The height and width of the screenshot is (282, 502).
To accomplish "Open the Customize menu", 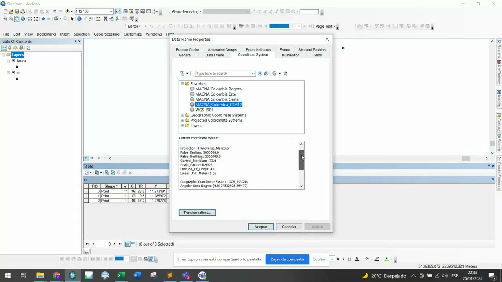I will (x=133, y=34).
